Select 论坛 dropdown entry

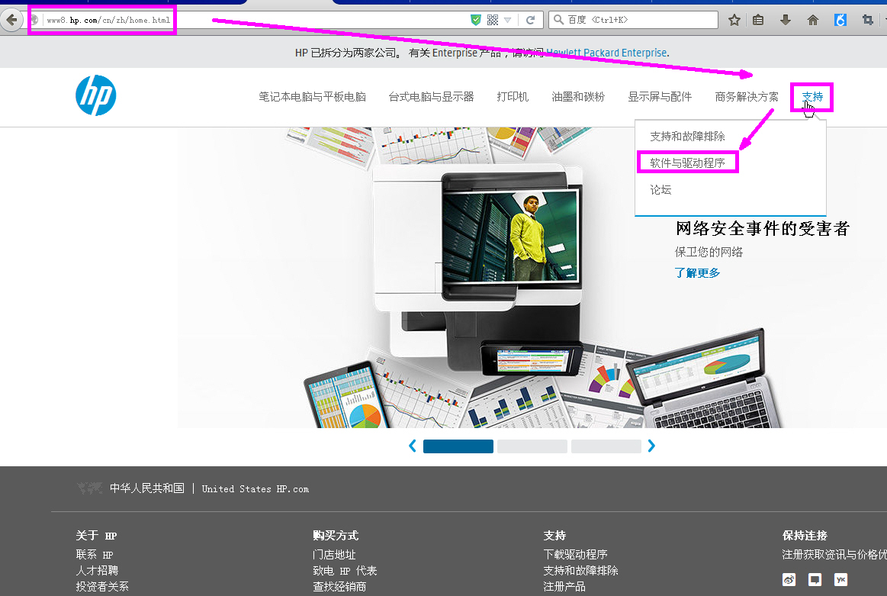pyautogui.click(x=660, y=189)
